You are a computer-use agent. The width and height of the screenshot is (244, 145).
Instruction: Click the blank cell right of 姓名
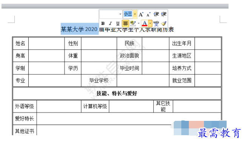tap(46, 43)
